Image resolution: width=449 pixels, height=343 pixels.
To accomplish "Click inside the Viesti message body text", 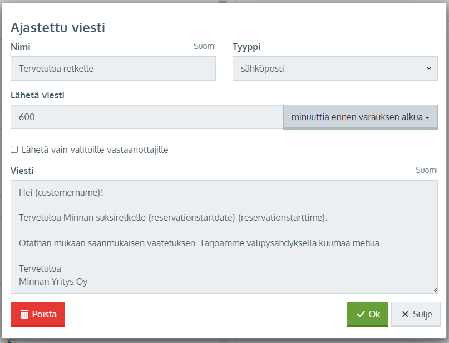I will (224, 237).
